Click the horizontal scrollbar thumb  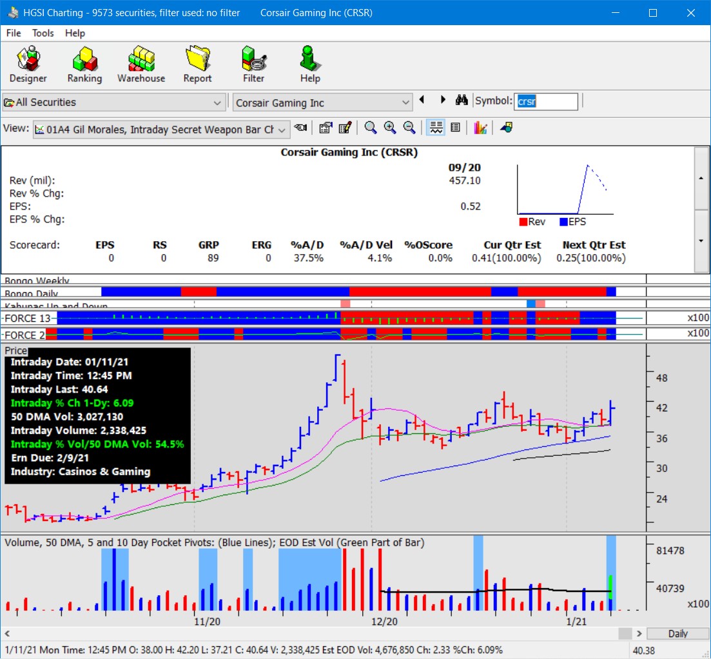pos(625,633)
